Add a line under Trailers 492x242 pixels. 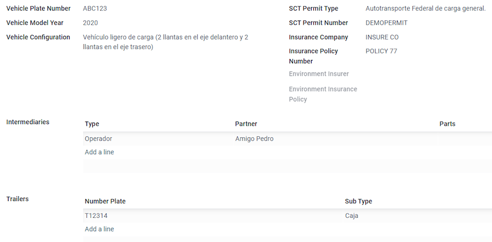click(x=99, y=229)
